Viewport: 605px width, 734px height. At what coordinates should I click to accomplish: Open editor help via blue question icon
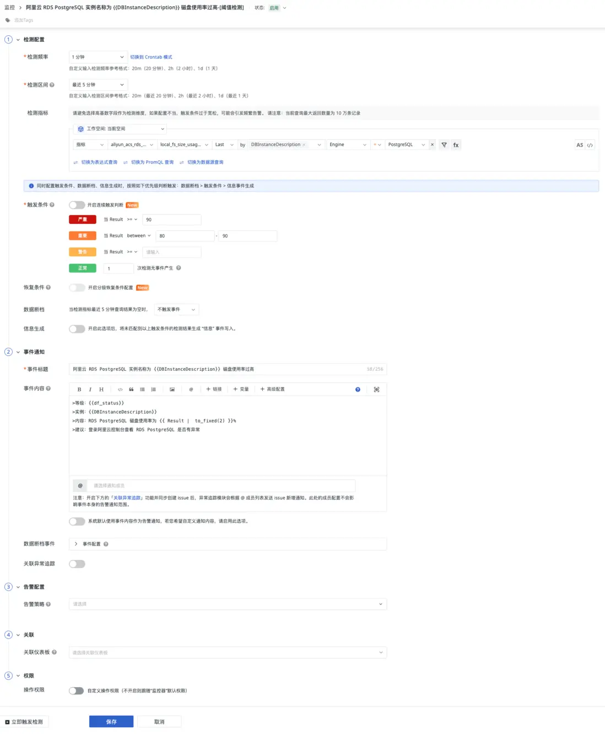click(x=358, y=390)
